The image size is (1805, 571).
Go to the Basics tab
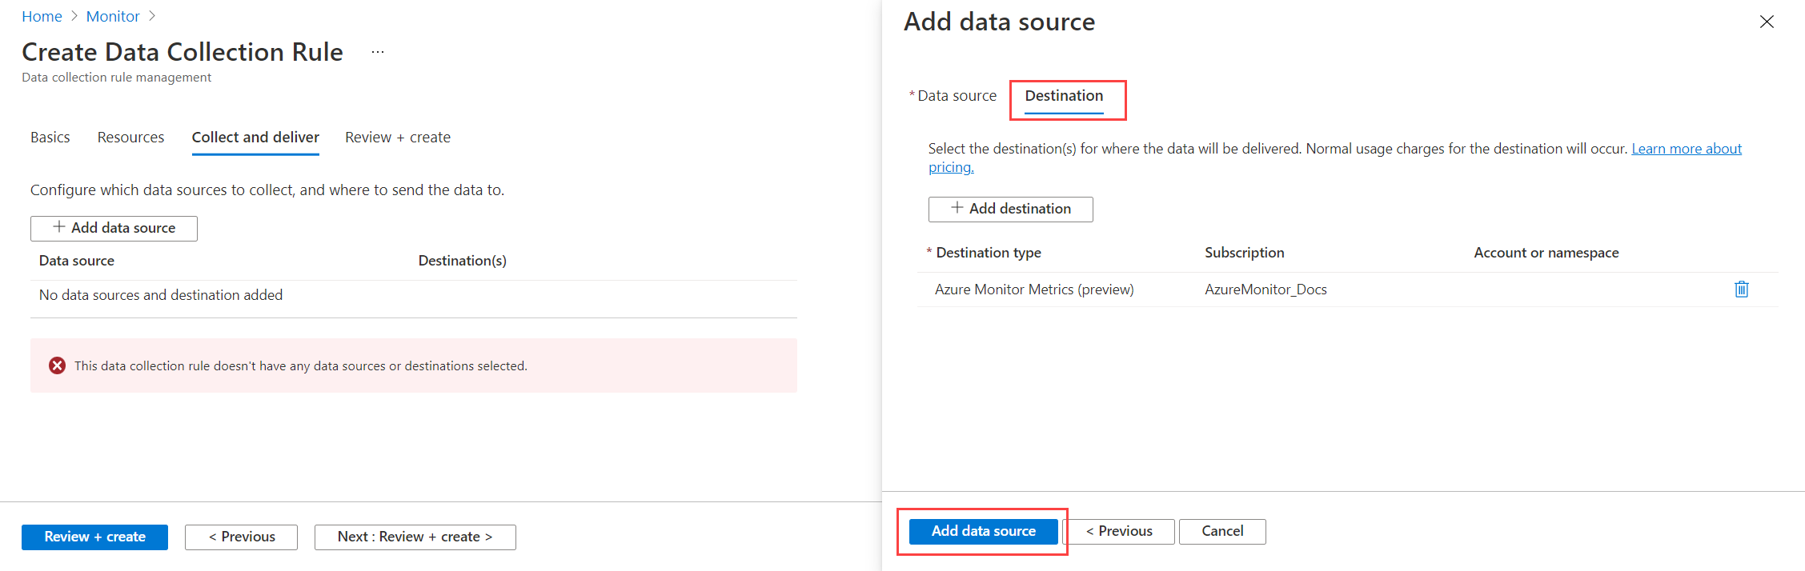(50, 138)
